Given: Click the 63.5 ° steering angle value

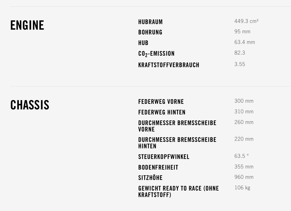Looking at the screenshot, I should [x=241, y=156].
